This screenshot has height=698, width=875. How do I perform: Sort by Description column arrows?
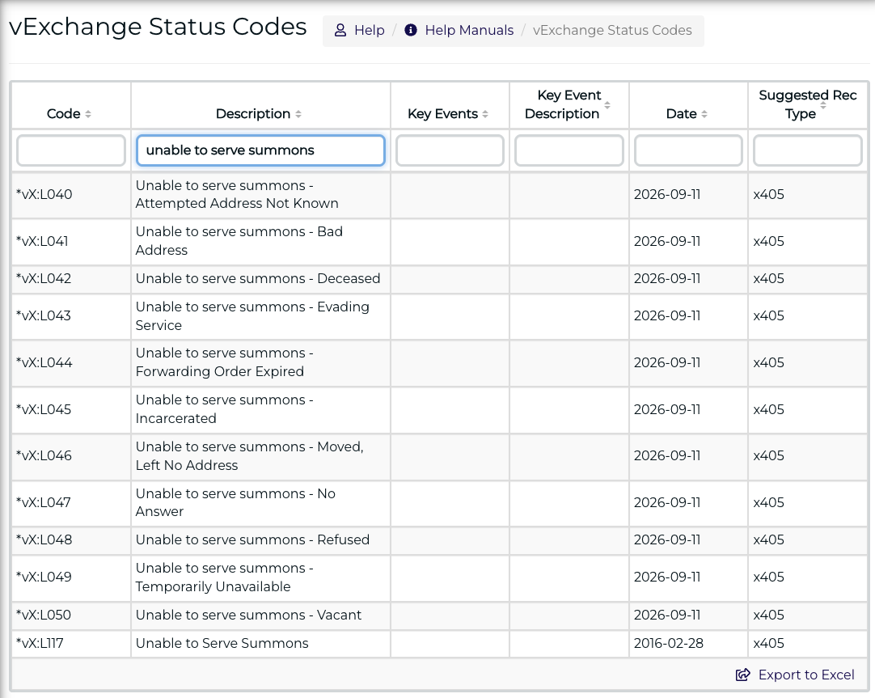point(298,114)
